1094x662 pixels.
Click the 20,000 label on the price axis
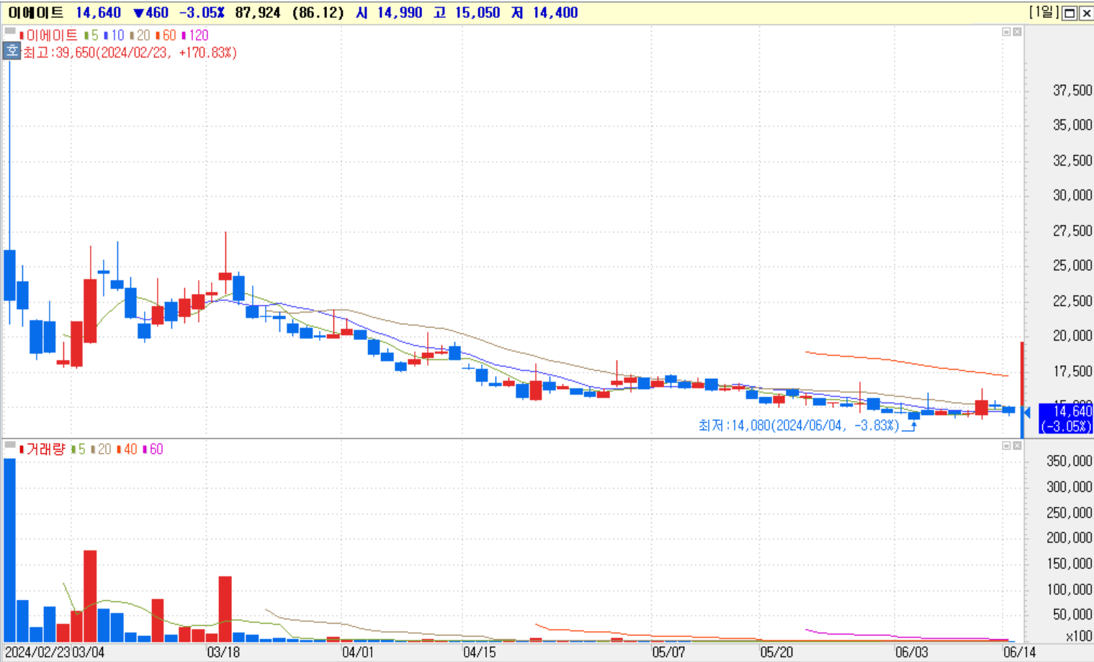pos(1072,336)
